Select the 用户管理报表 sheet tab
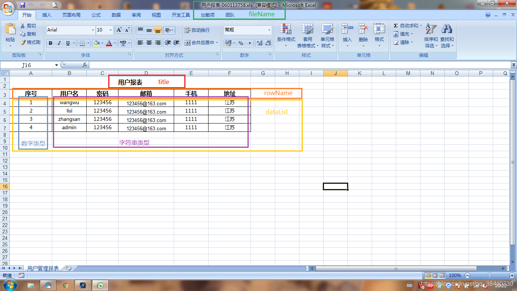 pyautogui.click(x=43, y=268)
